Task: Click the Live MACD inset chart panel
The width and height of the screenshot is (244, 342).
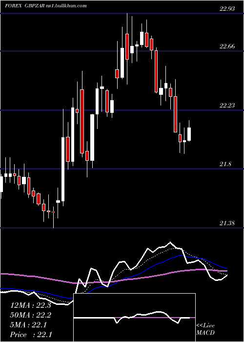Action: tap(134, 318)
